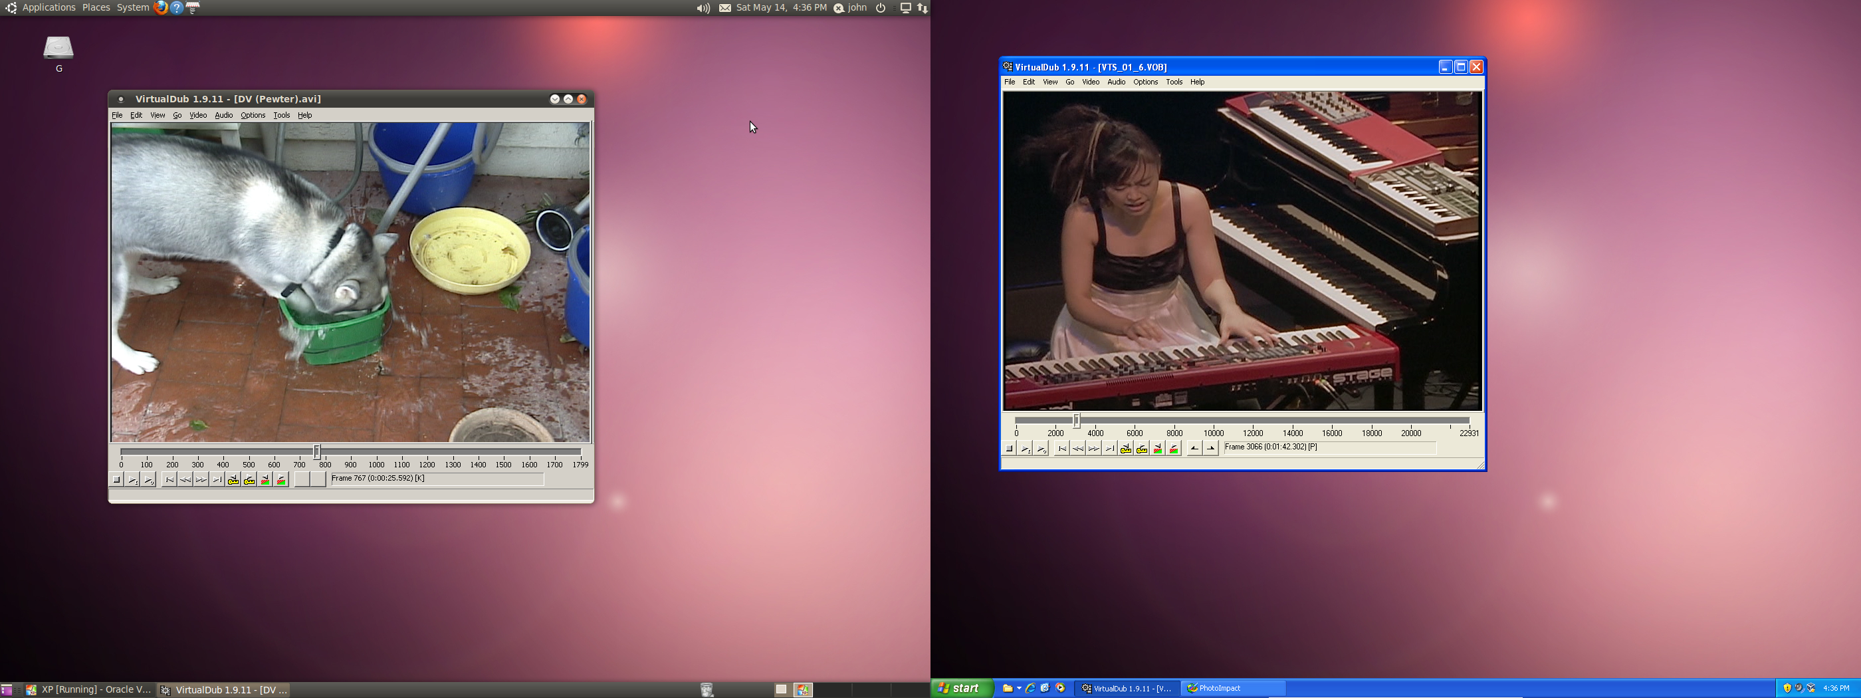Open the Places menu in top panel
The width and height of the screenshot is (1861, 698).
(x=96, y=8)
